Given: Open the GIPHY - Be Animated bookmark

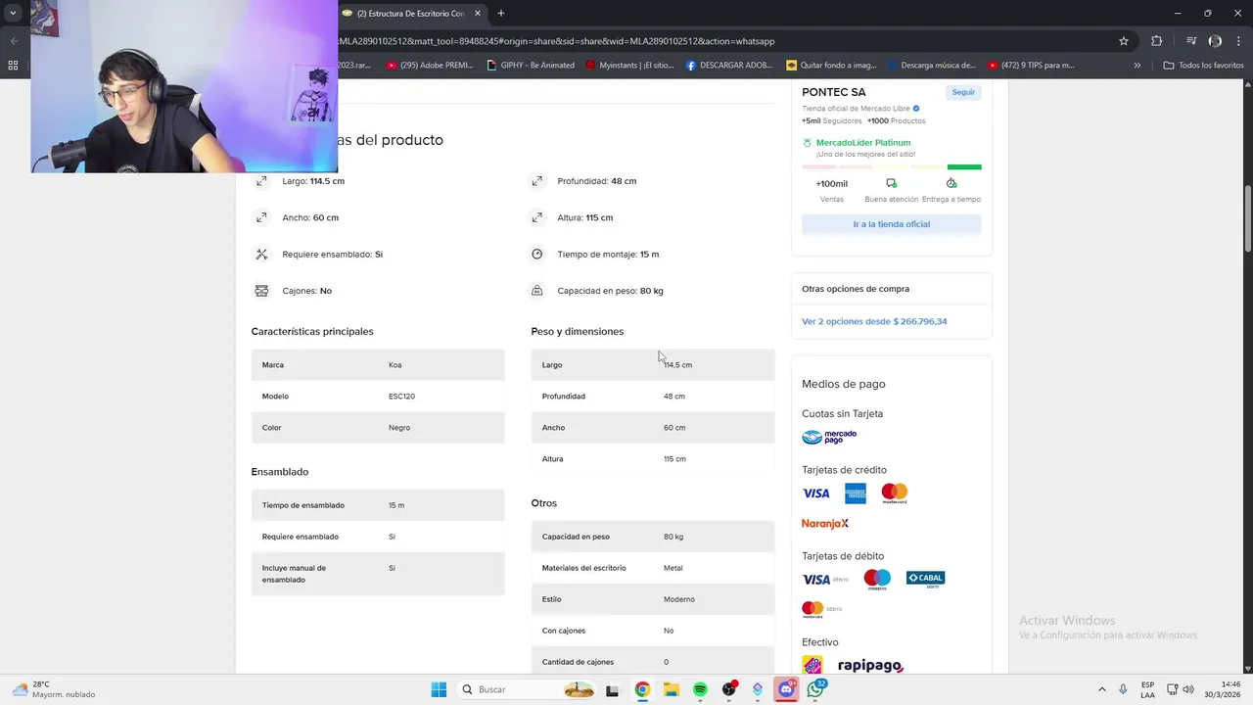Looking at the screenshot, I should tap(531, 66).
